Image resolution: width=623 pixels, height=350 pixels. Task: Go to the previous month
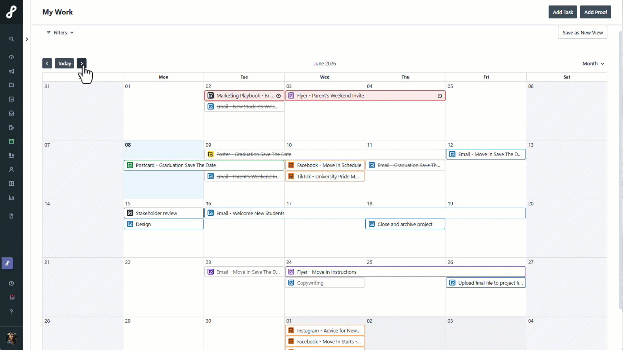click(x=47, y=64)
